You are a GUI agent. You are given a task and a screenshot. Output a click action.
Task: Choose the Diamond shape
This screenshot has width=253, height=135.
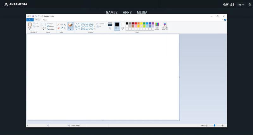[x=79, y=26]
